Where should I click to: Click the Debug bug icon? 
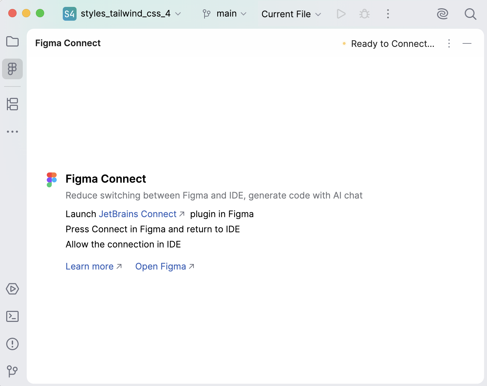[365, 14]
